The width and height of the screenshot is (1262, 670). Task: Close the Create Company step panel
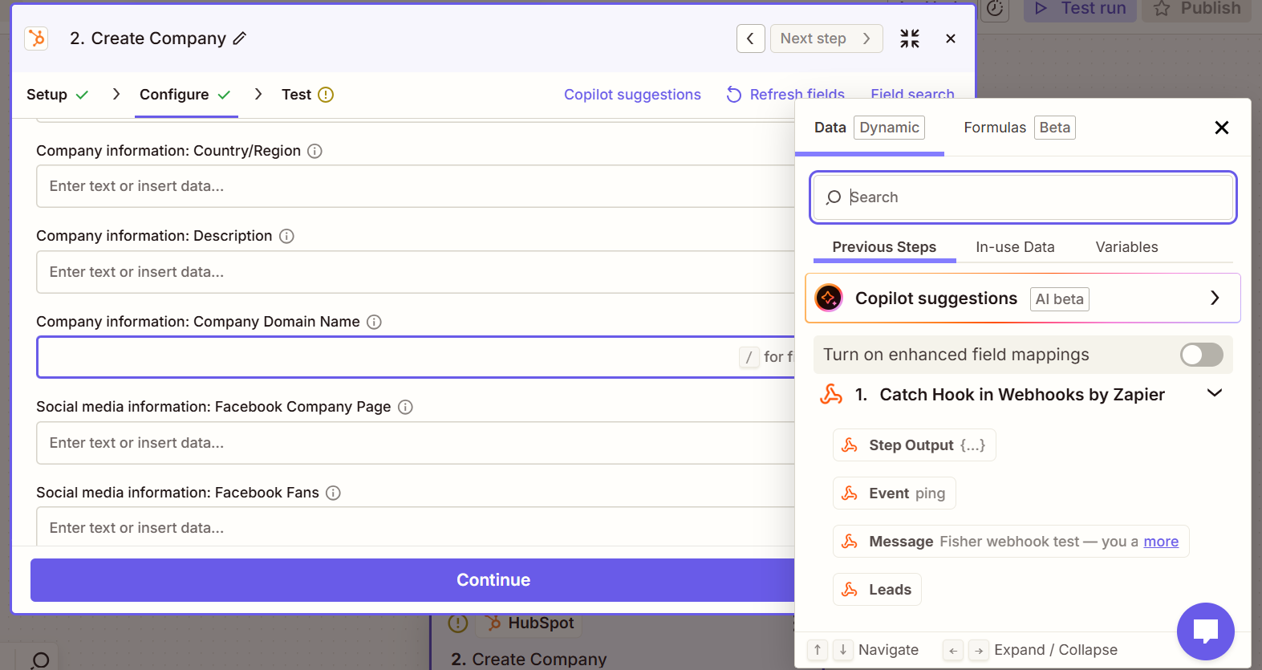tap(951, 39)
